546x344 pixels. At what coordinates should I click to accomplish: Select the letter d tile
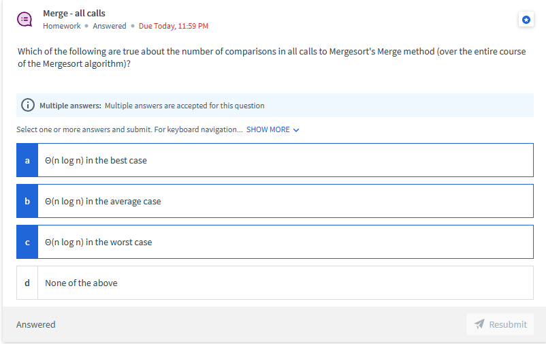pyautogui.click(x=27, y=283)
